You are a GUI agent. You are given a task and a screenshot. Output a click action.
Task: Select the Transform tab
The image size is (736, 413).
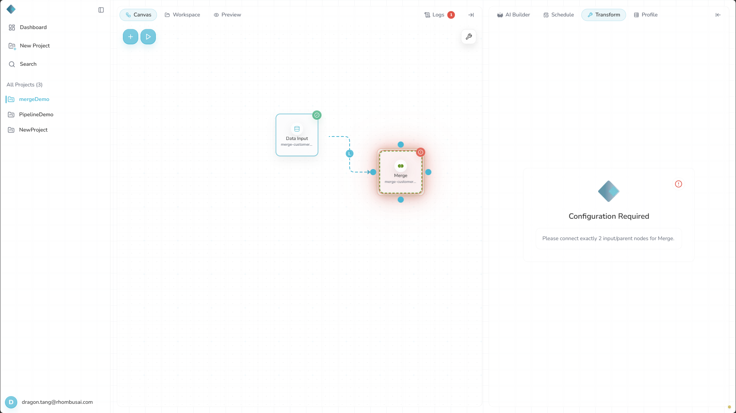point(604,15)
